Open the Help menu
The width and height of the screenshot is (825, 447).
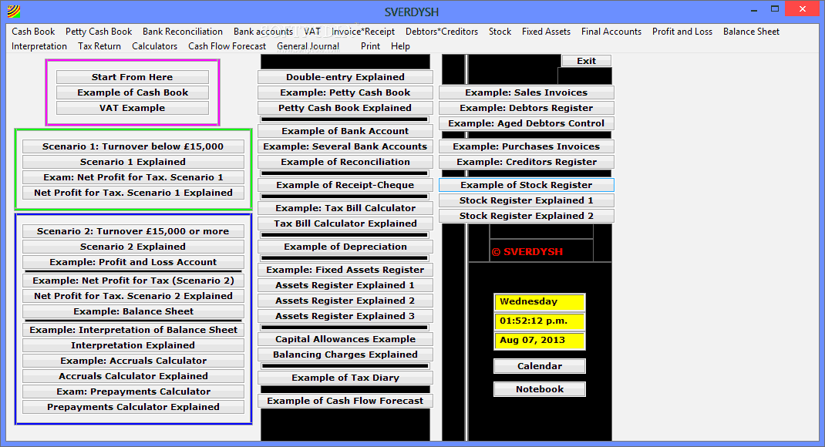click(400, 46)
